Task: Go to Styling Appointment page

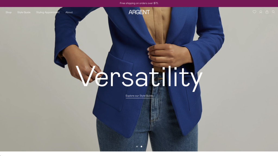Action: (x=48, y=12)
